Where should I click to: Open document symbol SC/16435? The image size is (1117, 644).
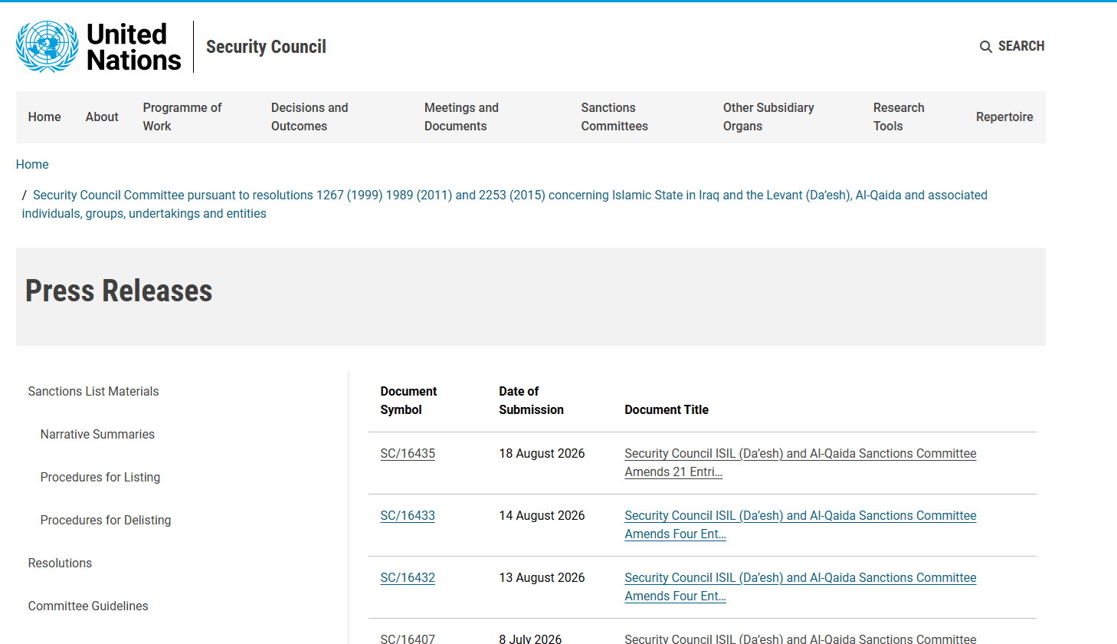click(408, 454)
